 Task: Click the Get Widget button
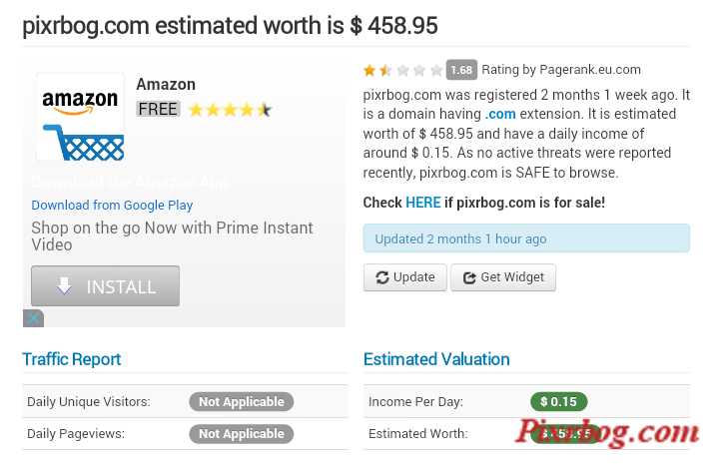[503, 277]
